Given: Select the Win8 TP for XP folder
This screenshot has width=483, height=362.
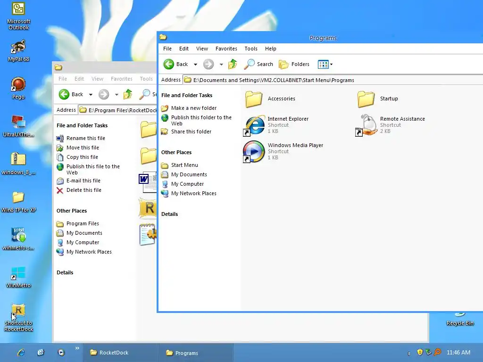Looking at the screenshot, I should click(18, 201).
